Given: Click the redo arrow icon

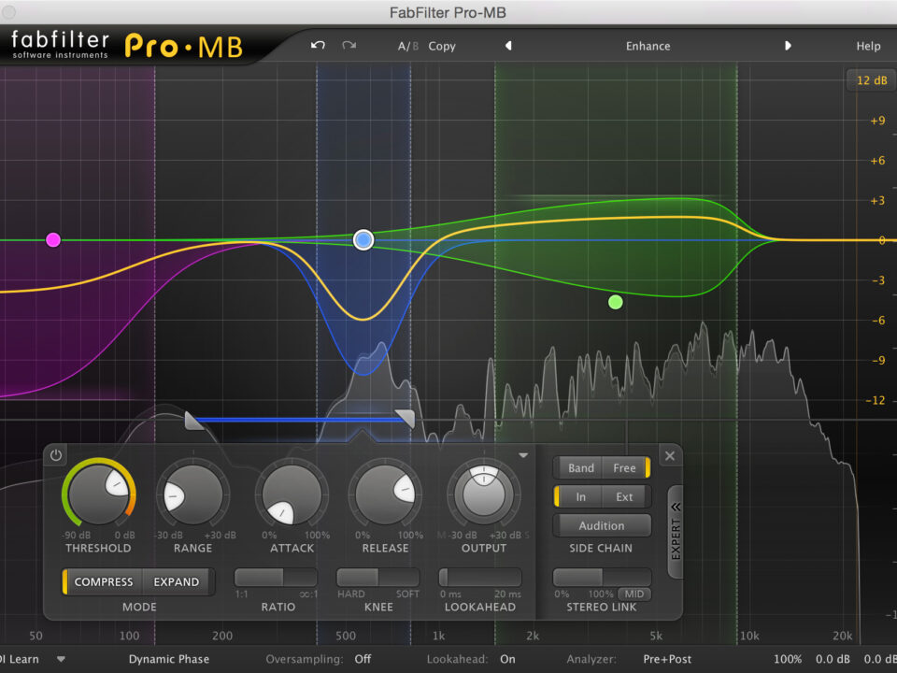Looking at the screenshot, I should [x=349, y=46].
